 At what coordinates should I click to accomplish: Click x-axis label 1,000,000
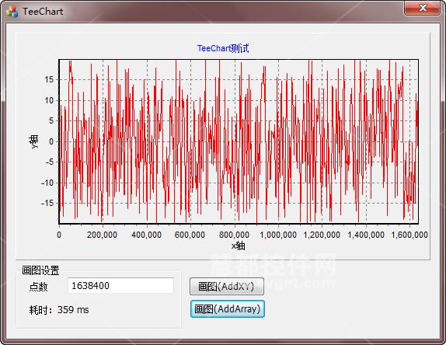[278, 235]
